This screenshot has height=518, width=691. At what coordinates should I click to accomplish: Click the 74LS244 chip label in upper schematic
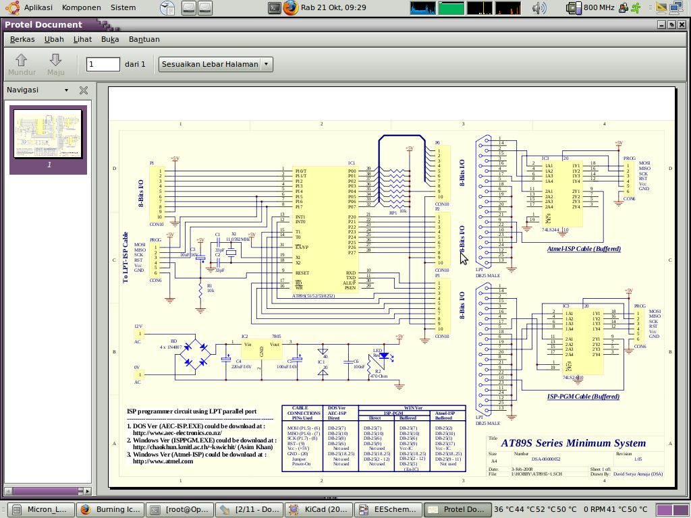(x=550, y=230)
